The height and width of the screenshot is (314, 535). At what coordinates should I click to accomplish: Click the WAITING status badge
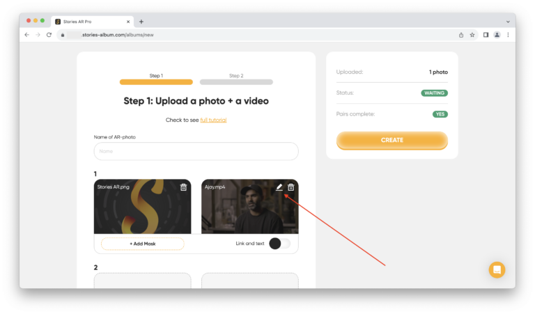[435, 93]
